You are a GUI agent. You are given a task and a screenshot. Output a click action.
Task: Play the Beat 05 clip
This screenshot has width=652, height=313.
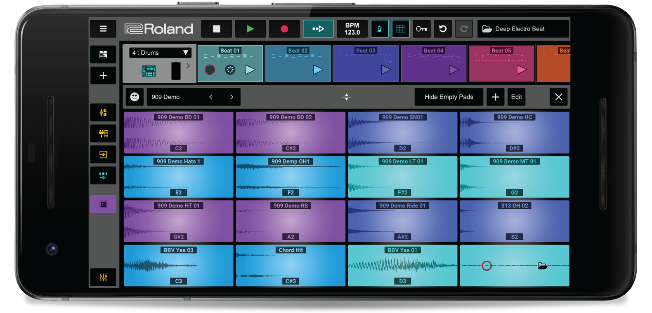[522, 70]
